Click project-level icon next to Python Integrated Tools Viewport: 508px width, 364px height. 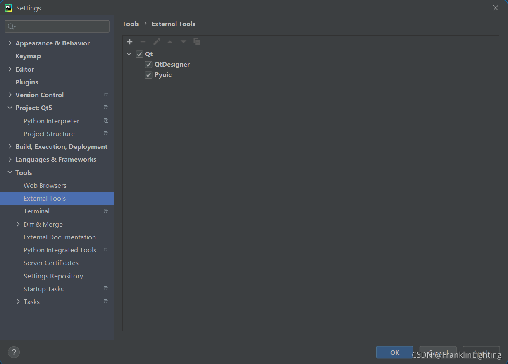click(x=106, y=250)
